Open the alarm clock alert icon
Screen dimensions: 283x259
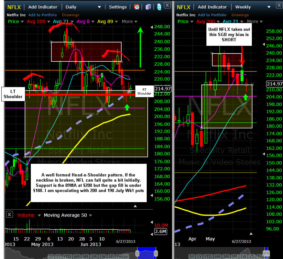[137, 7]
